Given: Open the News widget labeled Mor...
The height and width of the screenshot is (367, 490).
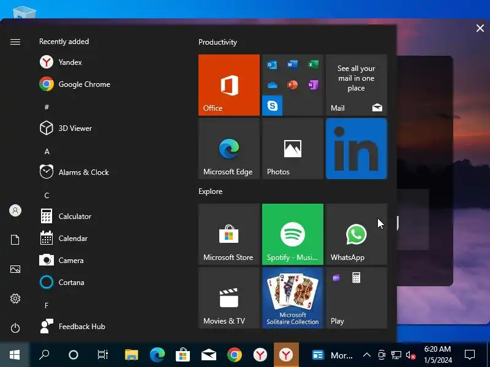Looking at the screenshot, I should [x=332, y=355].
